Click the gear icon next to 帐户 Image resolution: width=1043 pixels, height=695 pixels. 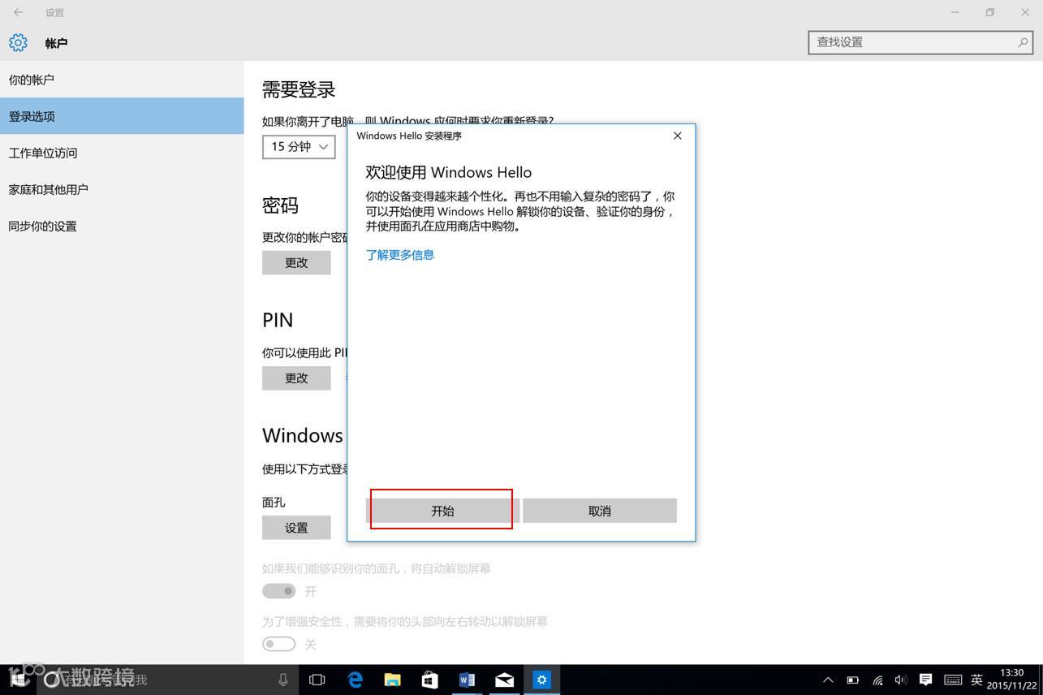[x=18, y=42]
